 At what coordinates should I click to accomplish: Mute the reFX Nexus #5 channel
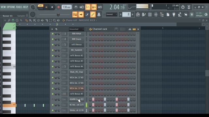point(53,94)
